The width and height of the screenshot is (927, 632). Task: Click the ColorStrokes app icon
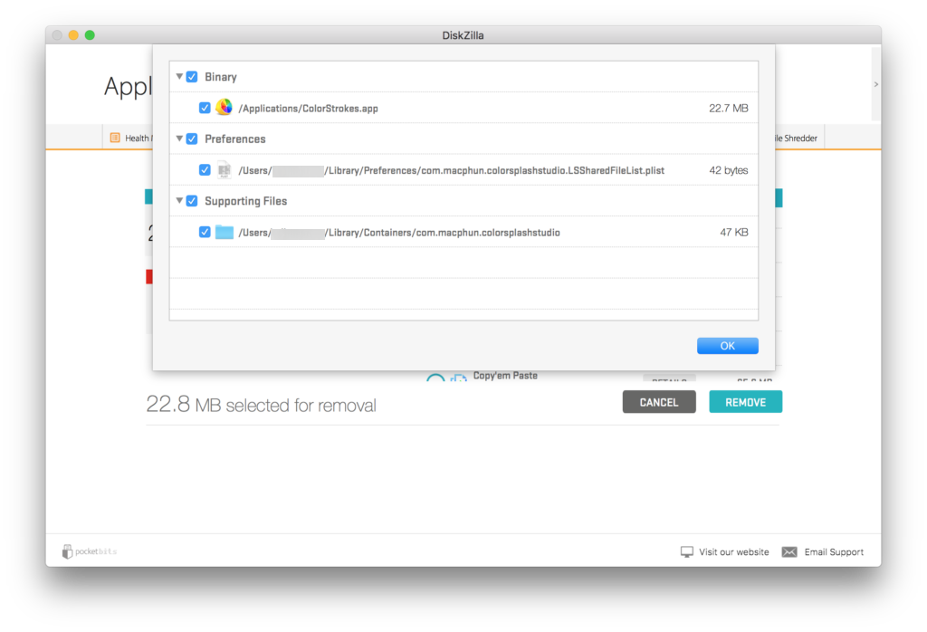coord(225,108)
